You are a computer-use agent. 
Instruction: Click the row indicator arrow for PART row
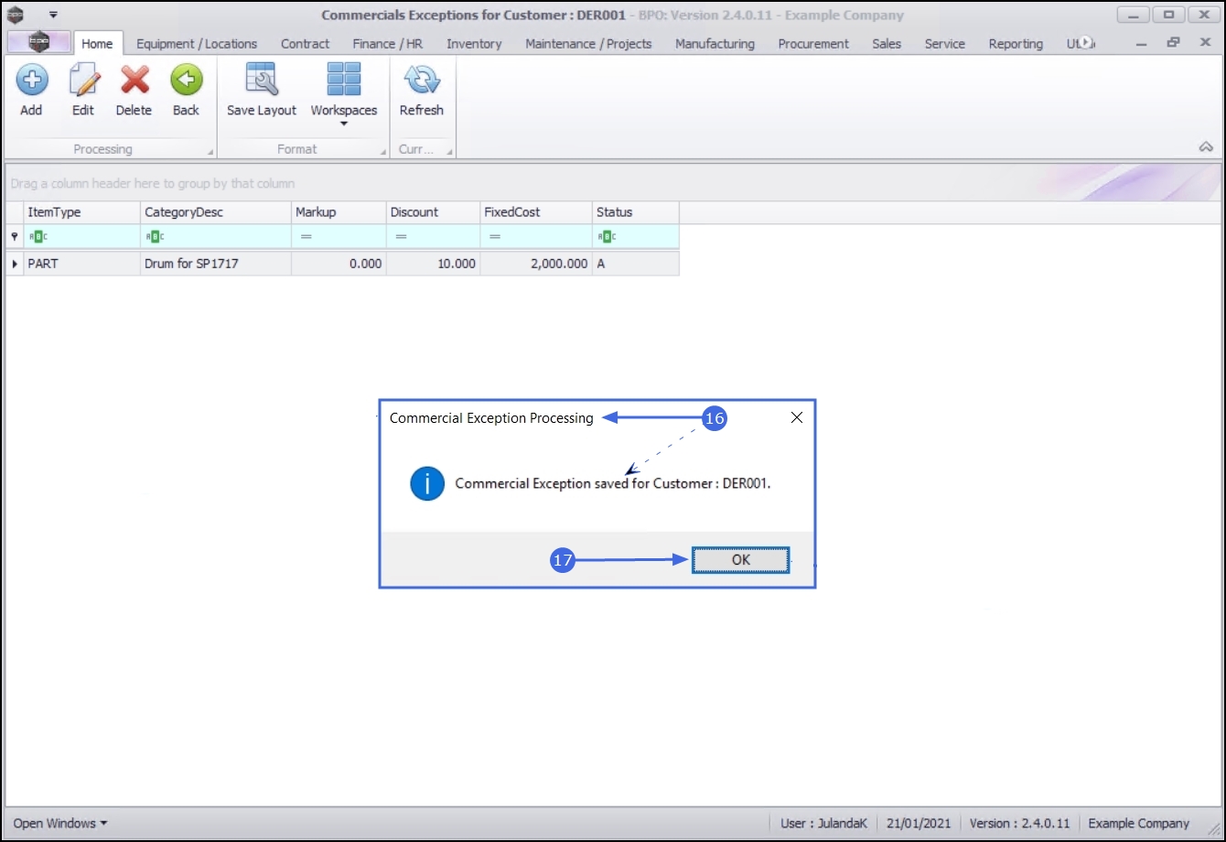click(x=14, y=264)
